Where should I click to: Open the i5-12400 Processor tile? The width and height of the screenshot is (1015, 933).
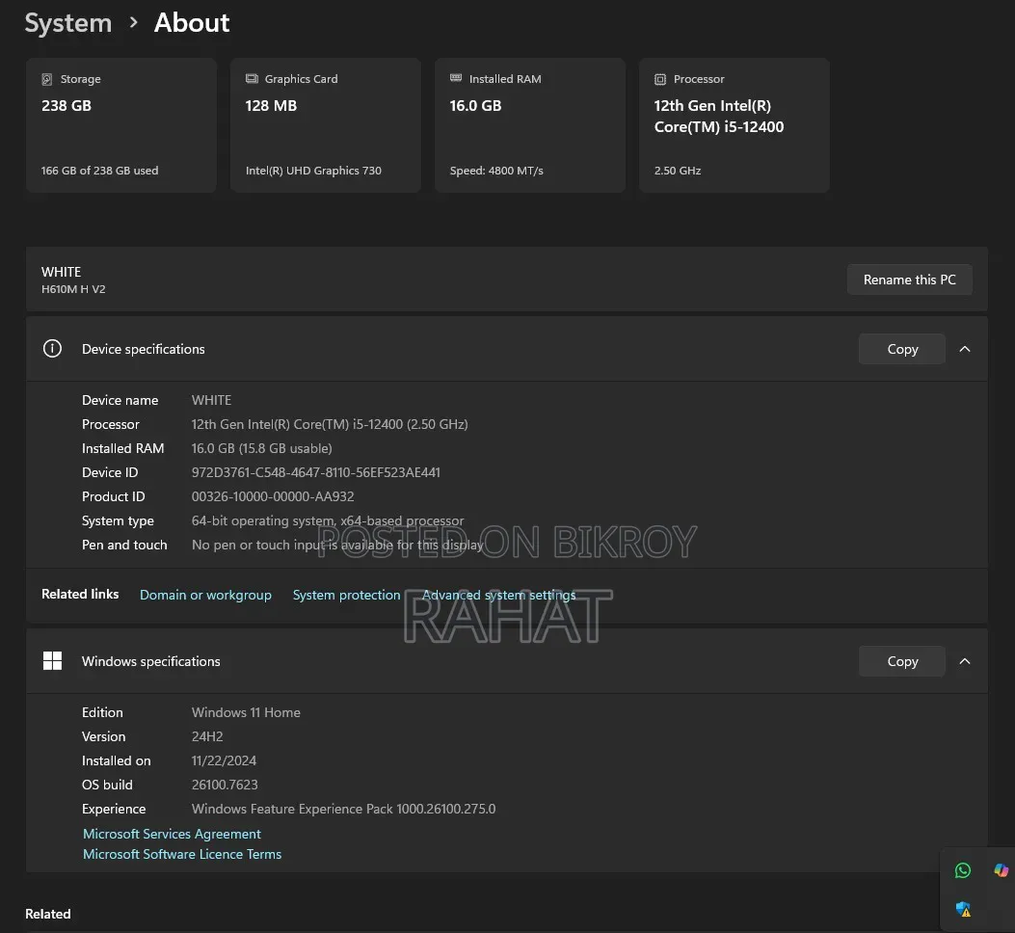(x=735, y=125)
